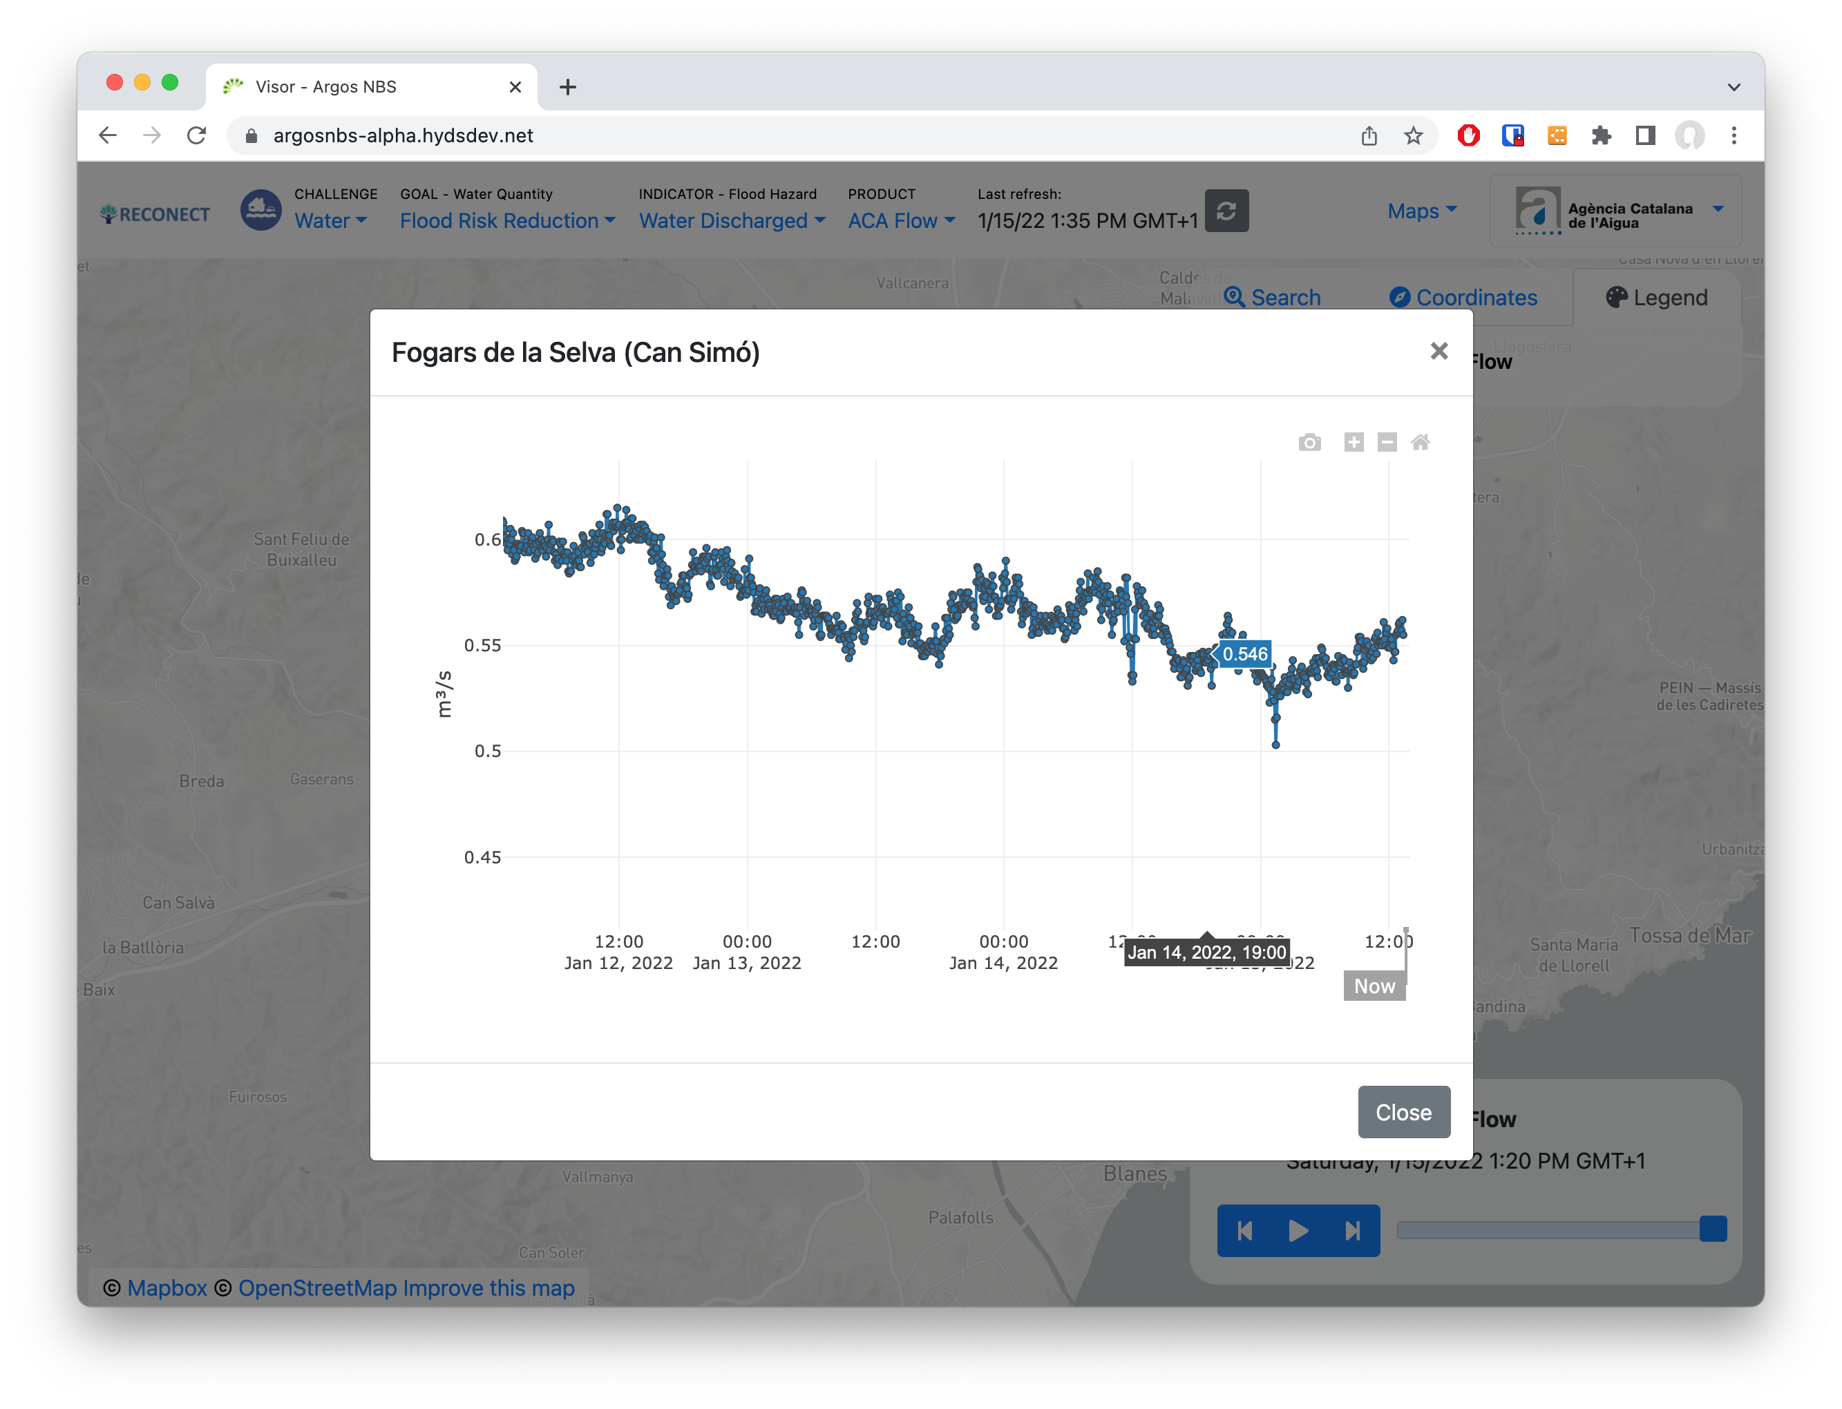The height and width of the screenshot is (1409, 1842).
Task: Click the Jan 14, 2022, 19:00 axis tooltip
Action: [1206, 952]
